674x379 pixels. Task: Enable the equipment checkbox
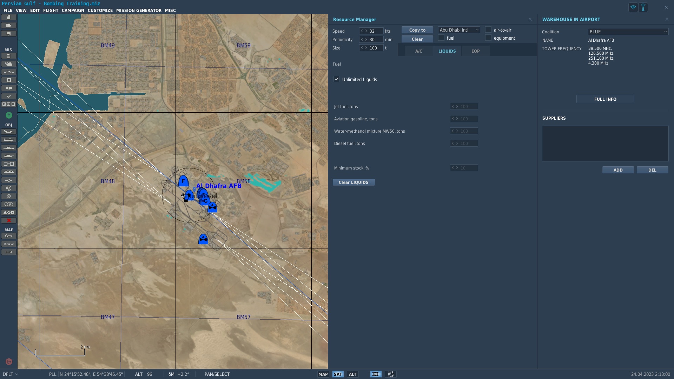coord(488,38)
